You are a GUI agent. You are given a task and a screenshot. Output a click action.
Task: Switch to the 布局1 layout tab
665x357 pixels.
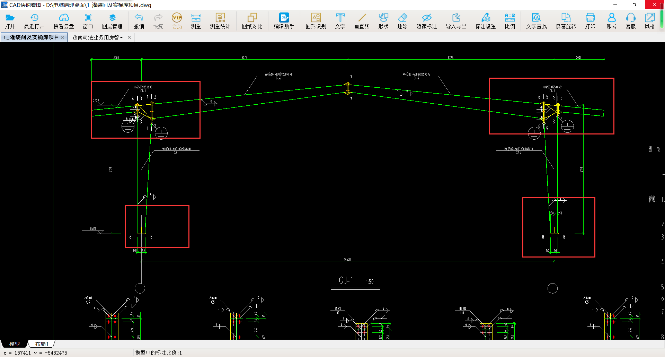[42, 344]
